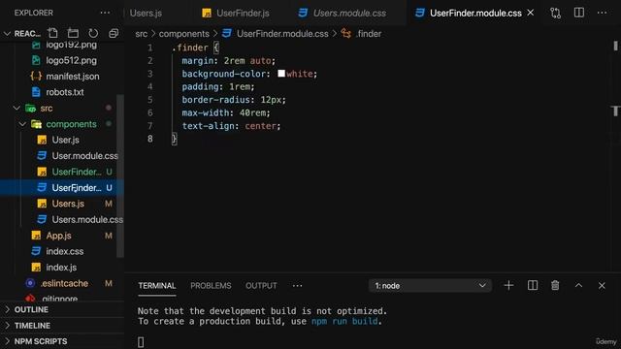Kill terminal with trash icon
Image resolution: width=621 pixels, height=349 pixels.
tap(555, 285)
